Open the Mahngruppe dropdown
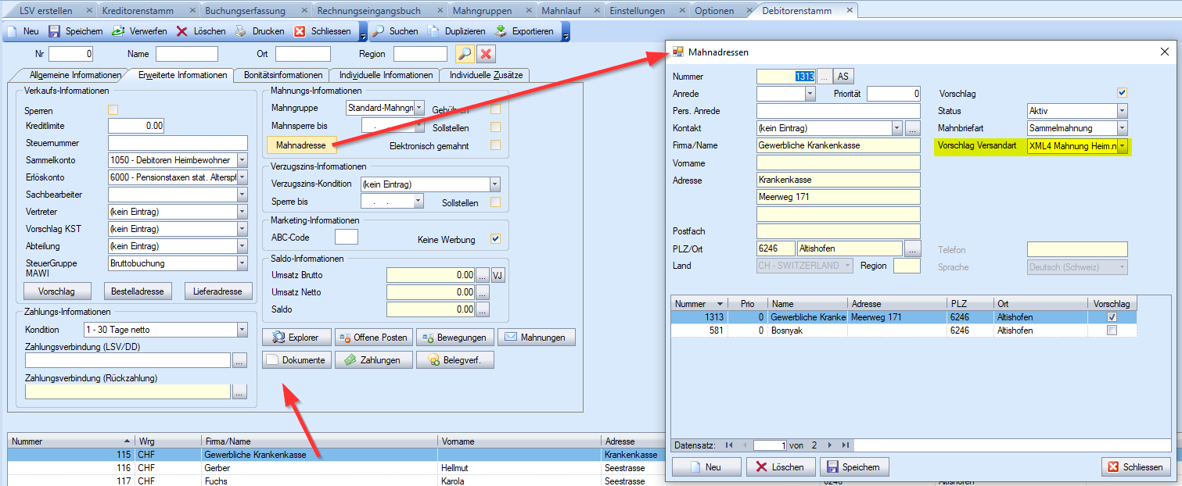 click(x=419, y=108)
